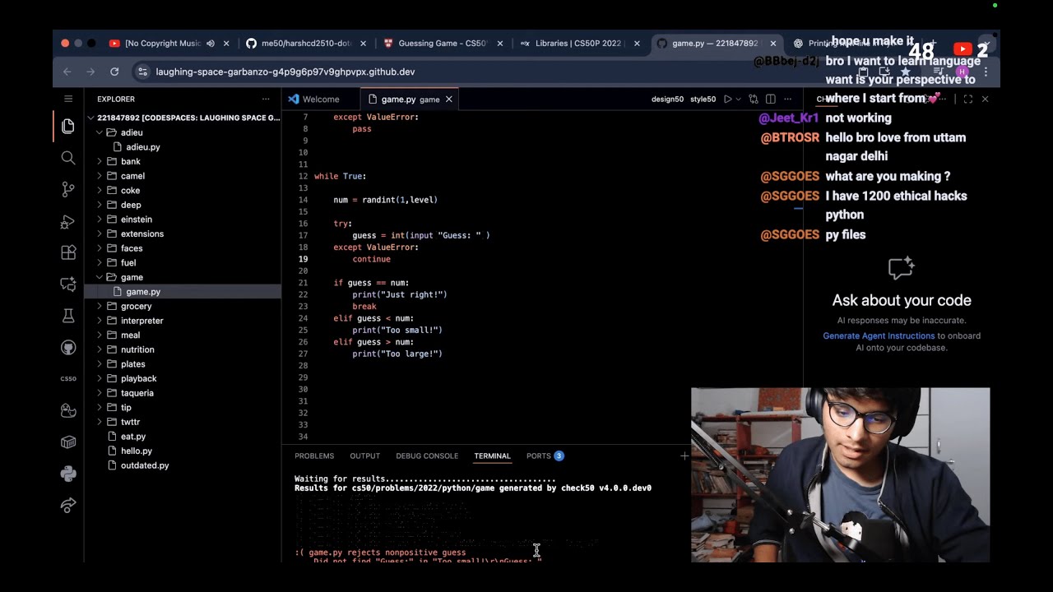Screen dimensions: 1053x592
Task: Open editor More Actions ellipsis menu
Action: 787,99
